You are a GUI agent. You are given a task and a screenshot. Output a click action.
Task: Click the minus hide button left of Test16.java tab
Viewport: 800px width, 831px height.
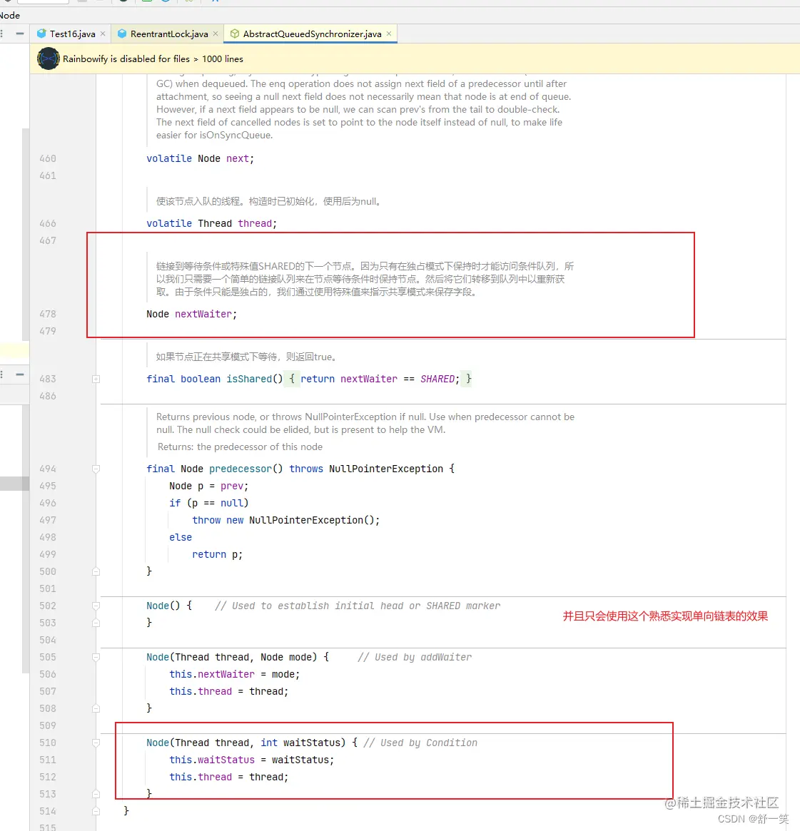tap(19, 34)
